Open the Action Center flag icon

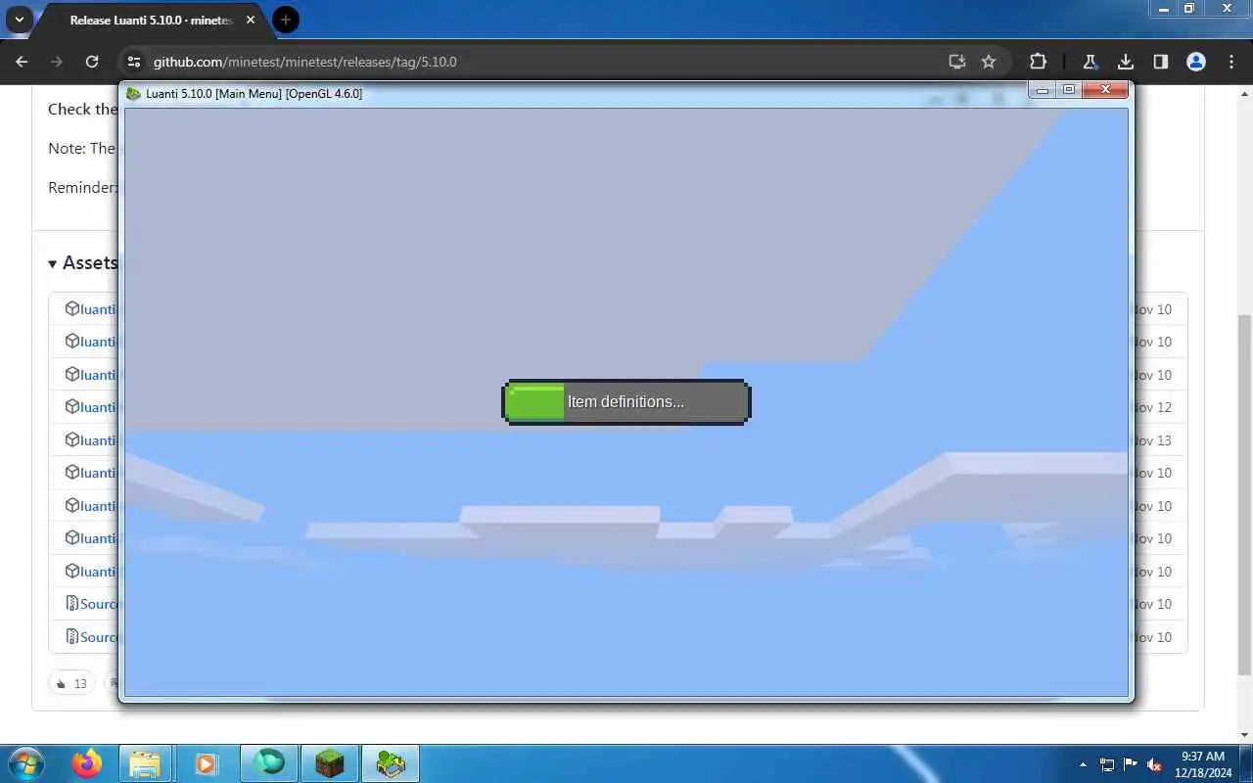(x=1131, y=764)
